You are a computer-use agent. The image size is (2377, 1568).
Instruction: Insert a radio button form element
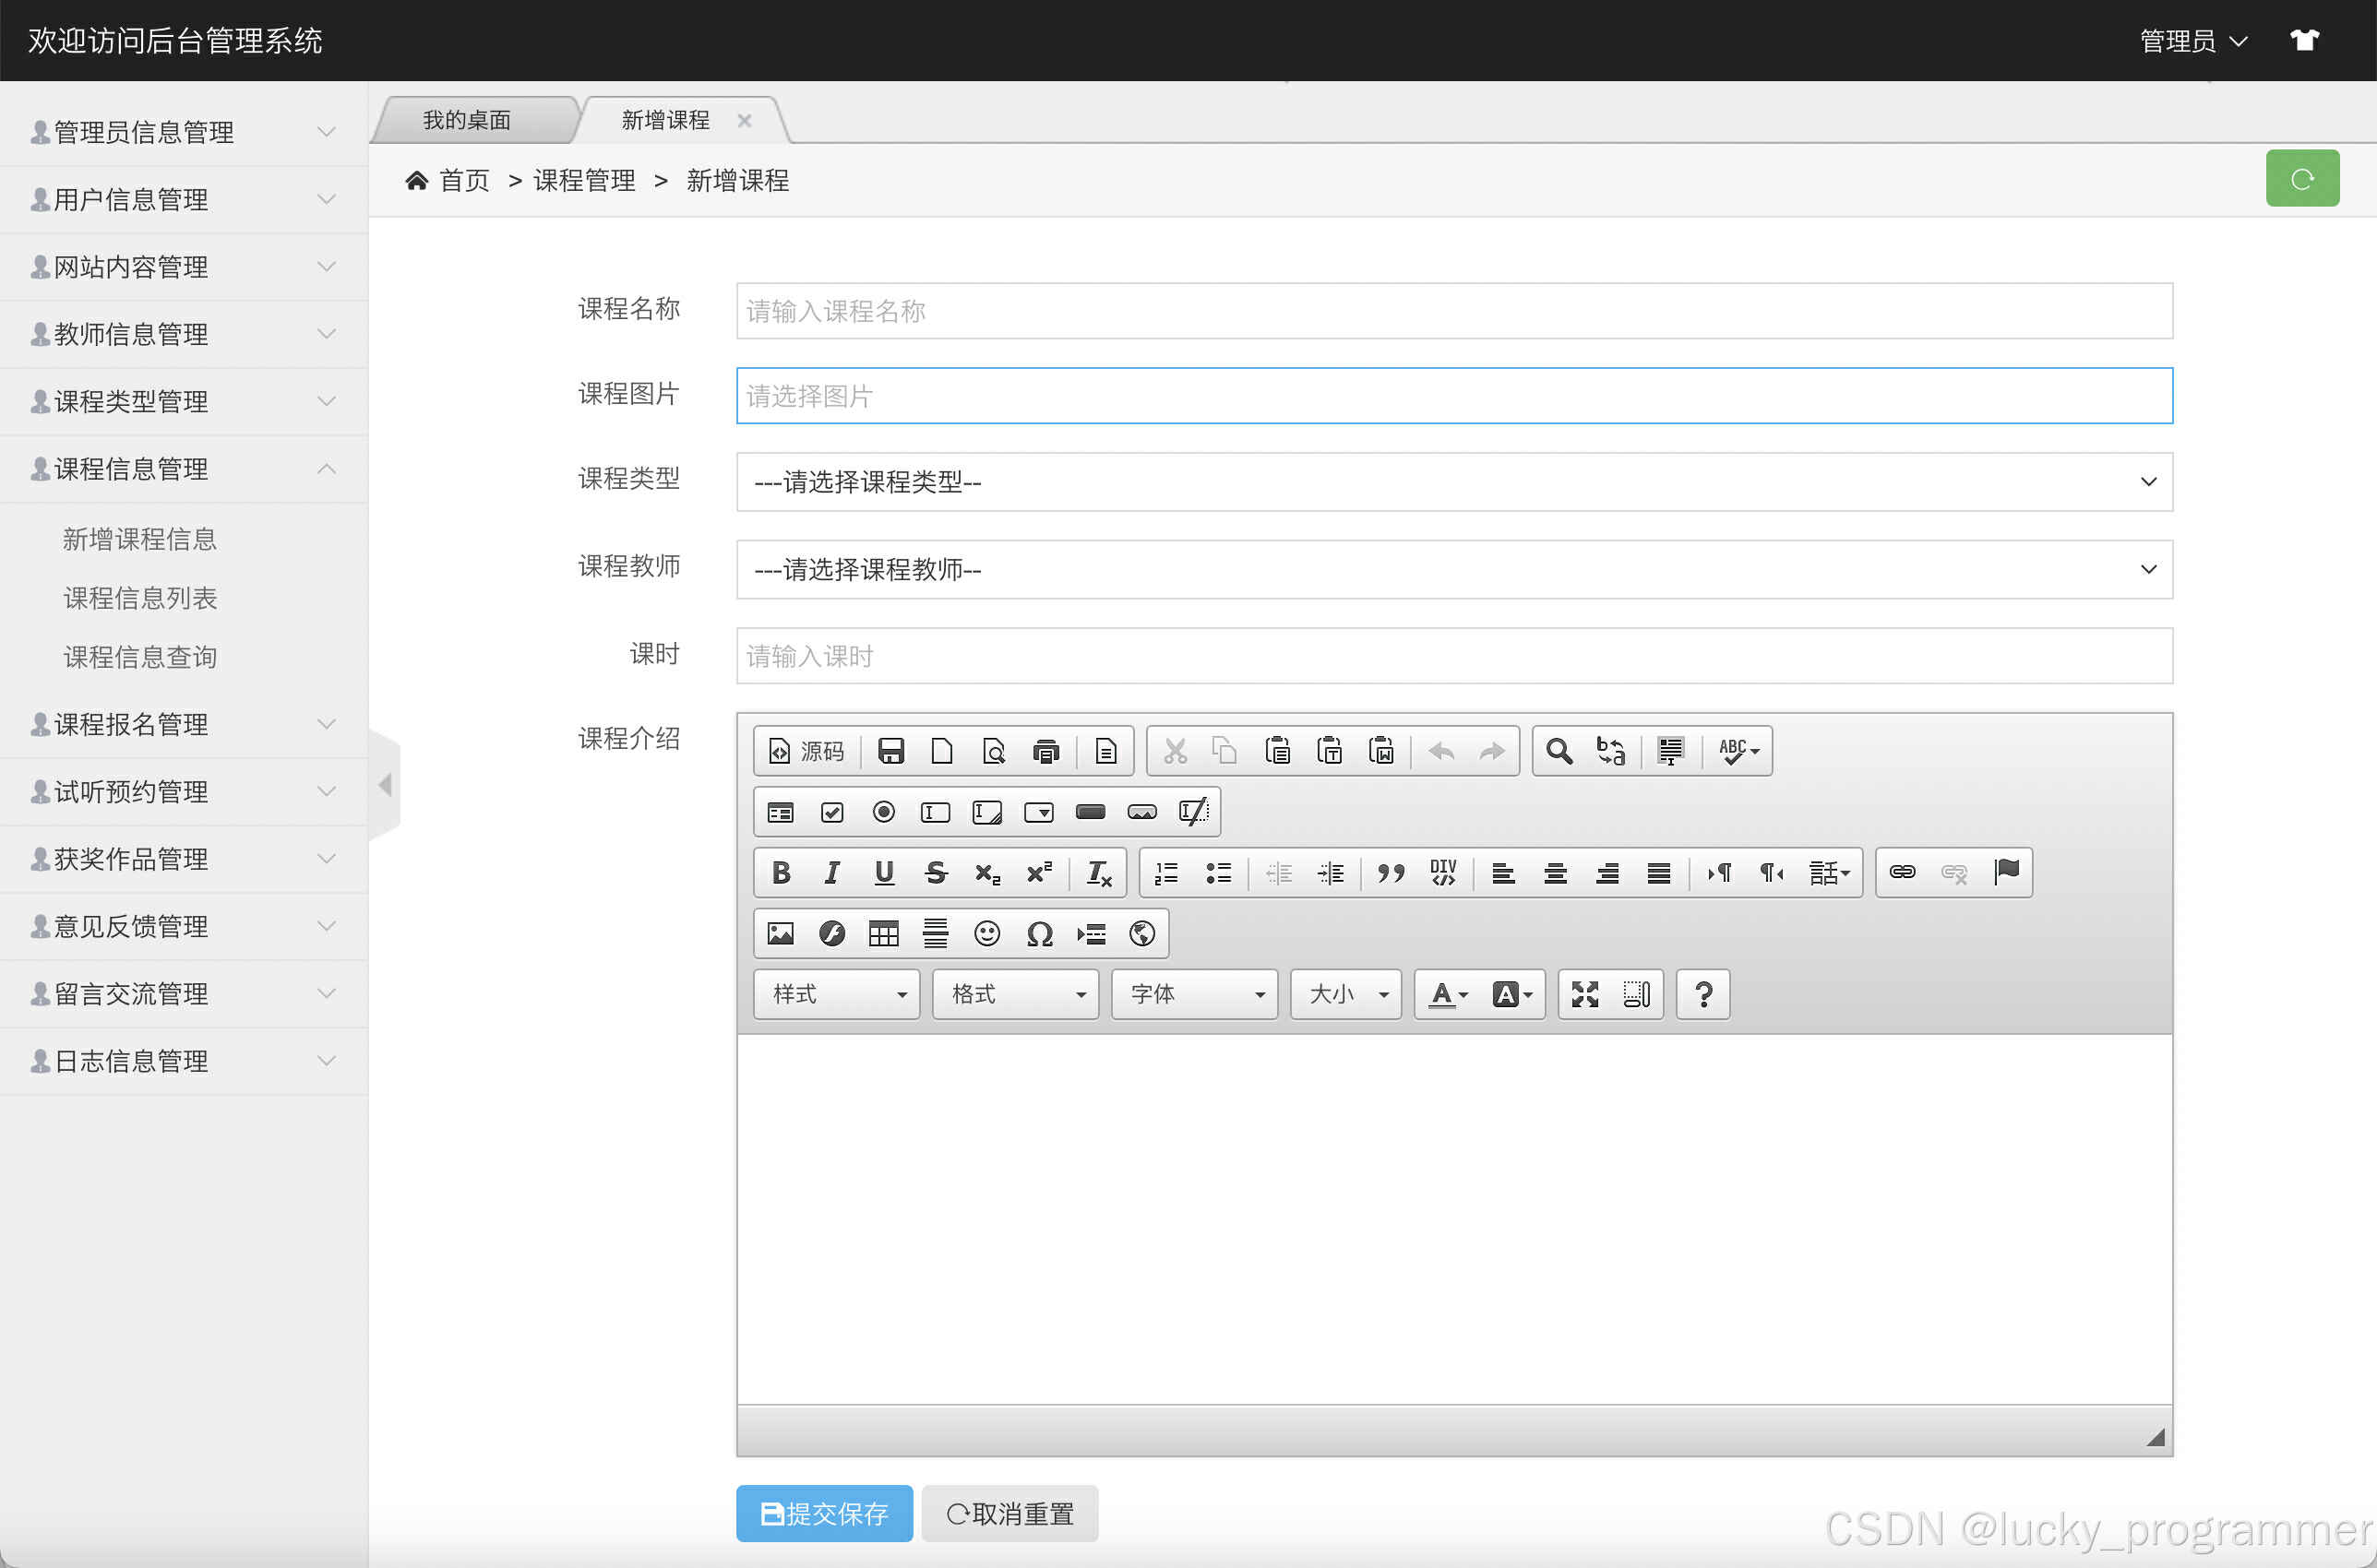[x=883, y=812]
